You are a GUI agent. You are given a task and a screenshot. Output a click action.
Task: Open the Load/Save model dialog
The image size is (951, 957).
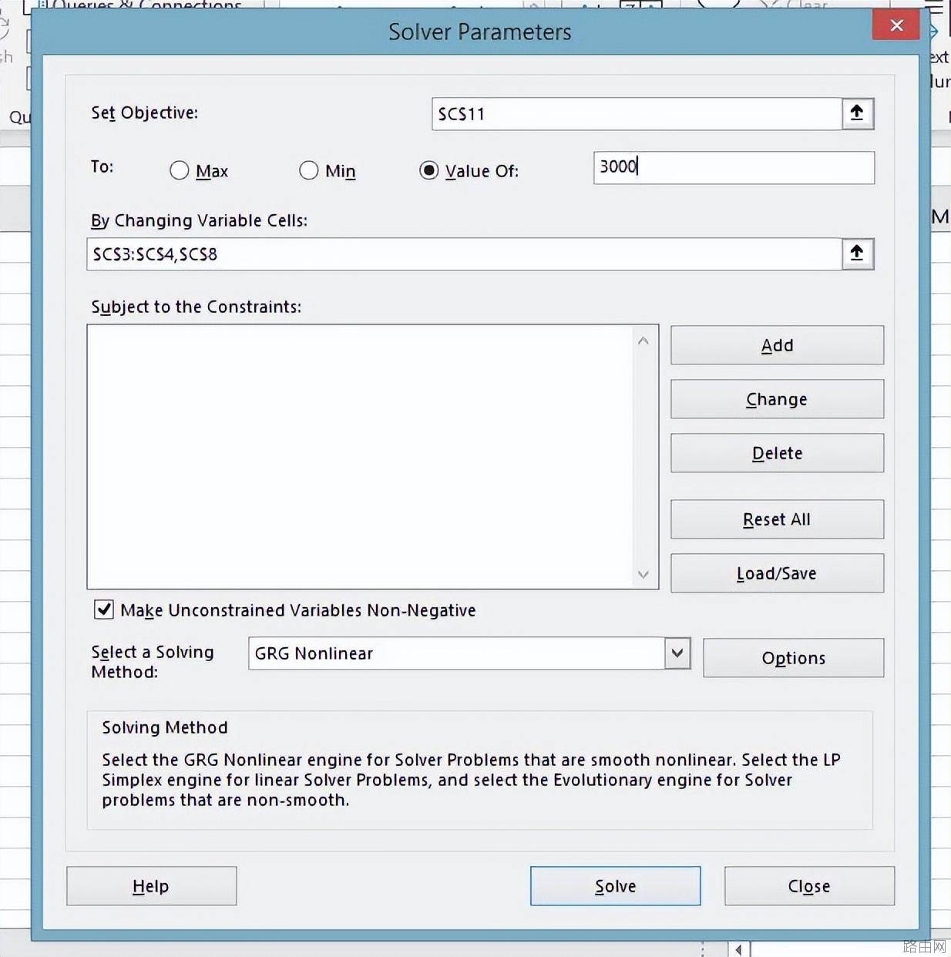777,573
